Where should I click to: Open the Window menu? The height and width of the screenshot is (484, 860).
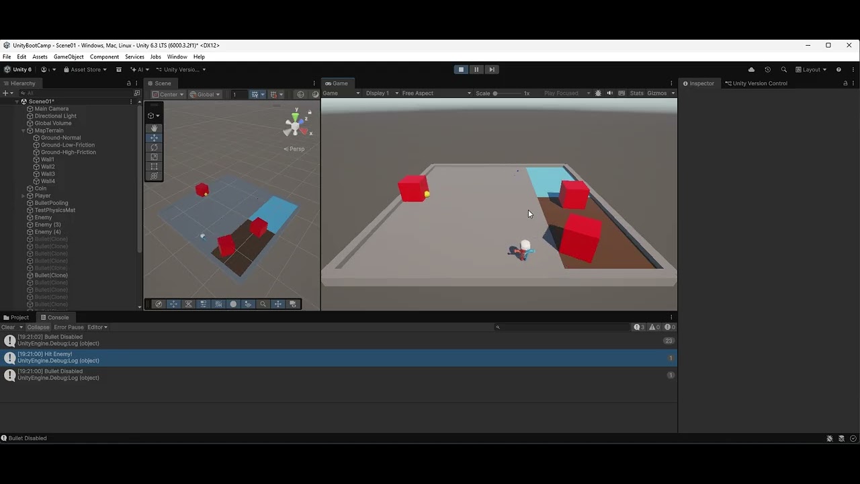click(x=177, y=56)
